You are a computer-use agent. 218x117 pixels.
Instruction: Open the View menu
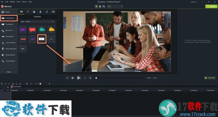pos(18,2)
